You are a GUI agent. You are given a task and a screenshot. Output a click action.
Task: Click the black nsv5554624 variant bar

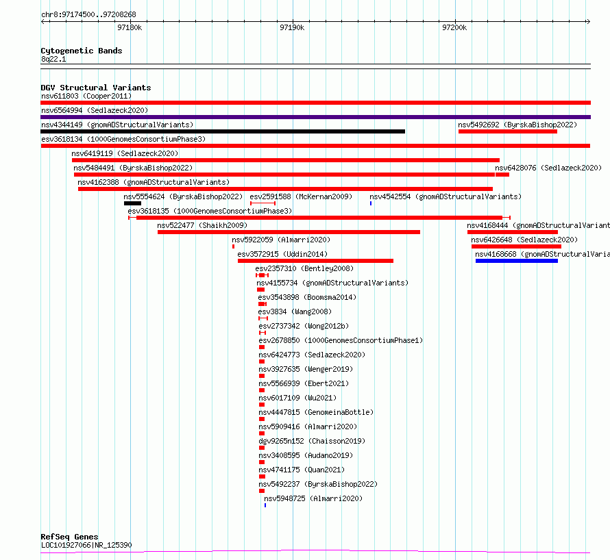(x=133, y=203)
